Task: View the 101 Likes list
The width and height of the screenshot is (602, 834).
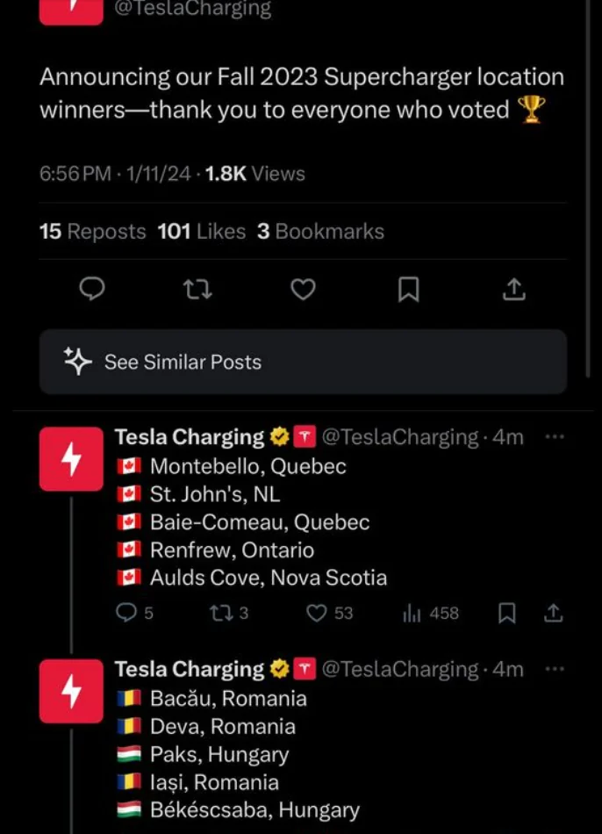Action: [x=202, y=232]
